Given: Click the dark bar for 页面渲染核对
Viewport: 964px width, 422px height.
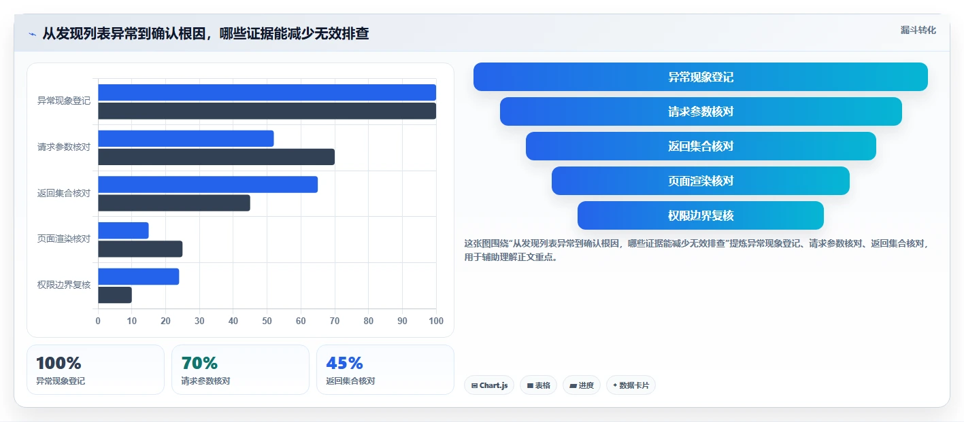Looking at the screenshot, I should [x=140, y=249].
